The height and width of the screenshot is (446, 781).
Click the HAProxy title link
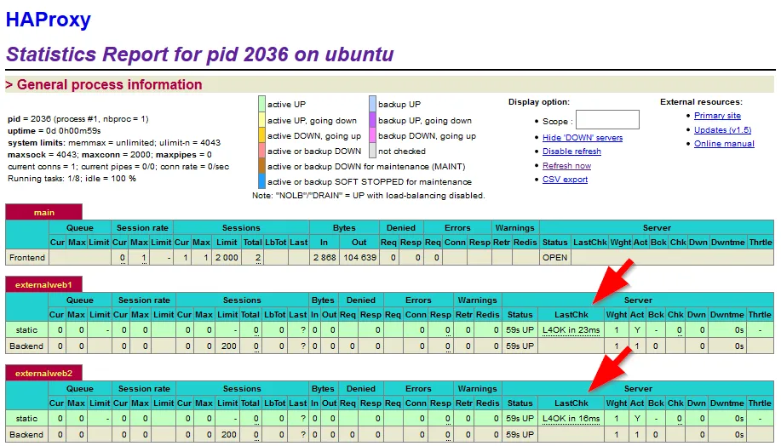[49, 20]
